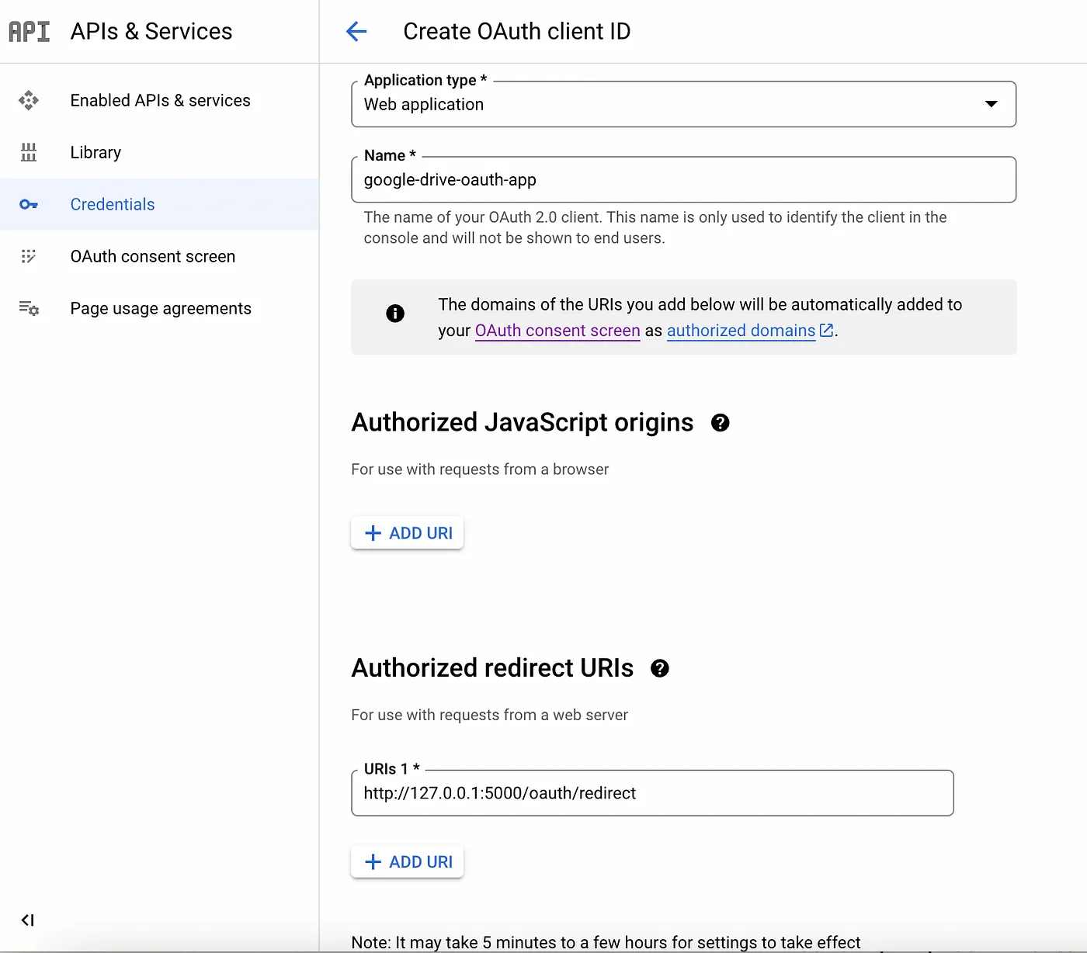Add URI under Authorized redirect URIs
Image resolution: width=1087 pixels, height=953 pixels.
(x=407, y=862)
